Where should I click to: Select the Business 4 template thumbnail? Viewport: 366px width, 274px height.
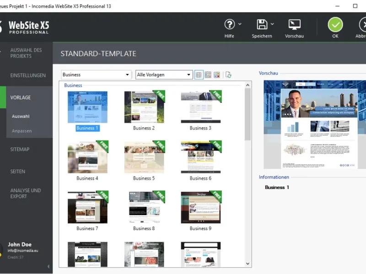[x=87, y=157]
